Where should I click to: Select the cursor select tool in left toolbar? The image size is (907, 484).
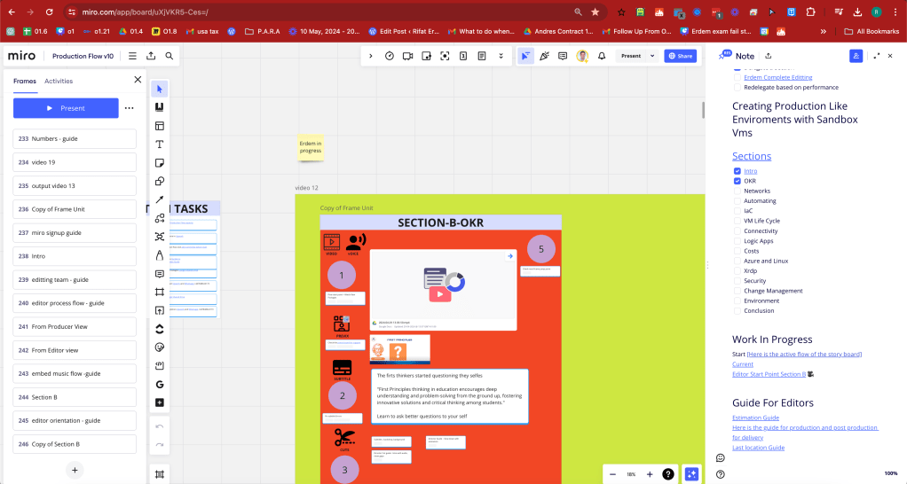click(x=160, y=89)
